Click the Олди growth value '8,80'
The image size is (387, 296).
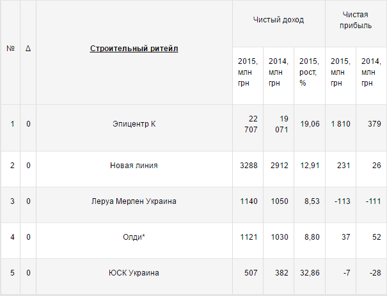tap(309, 237)
